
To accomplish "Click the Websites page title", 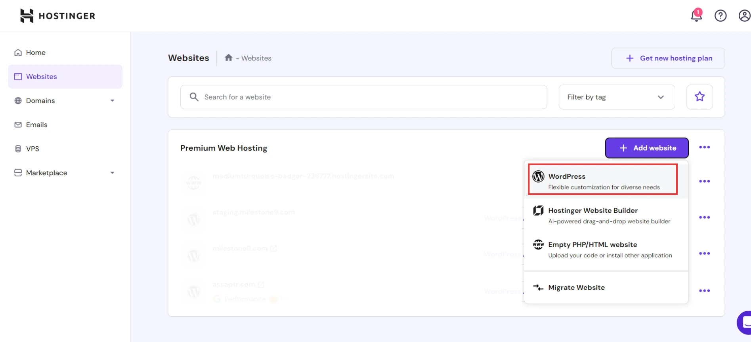I will (x=188, y=58).
